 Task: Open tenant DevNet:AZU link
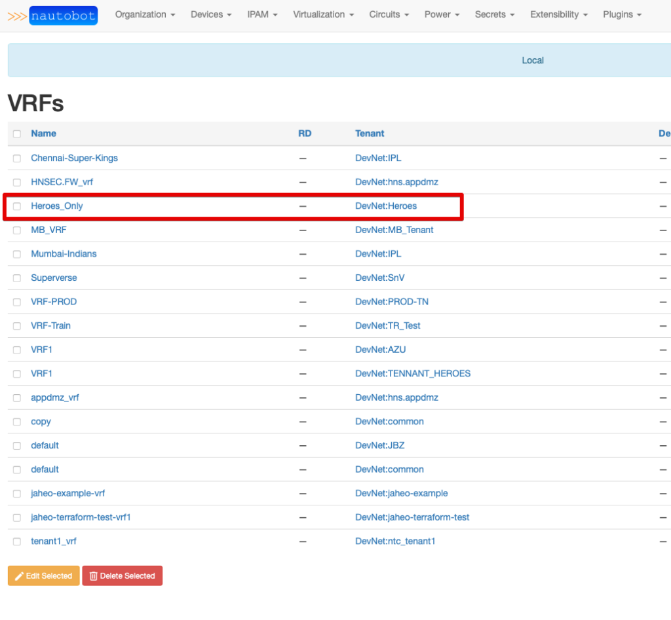pos(381,350)
